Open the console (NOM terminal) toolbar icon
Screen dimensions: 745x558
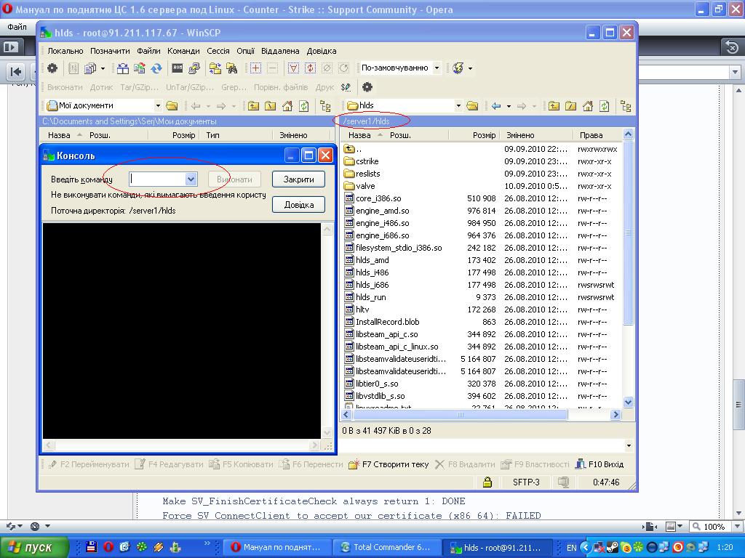178,68
